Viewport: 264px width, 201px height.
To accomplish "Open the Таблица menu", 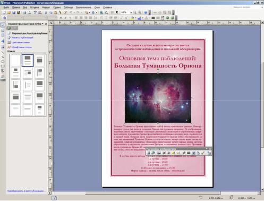I will pos(69,7).
